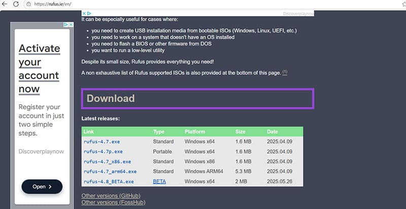Click '2 MB' size cell
The width and height of the screenshot is (406, 209).
click(241, 182)
